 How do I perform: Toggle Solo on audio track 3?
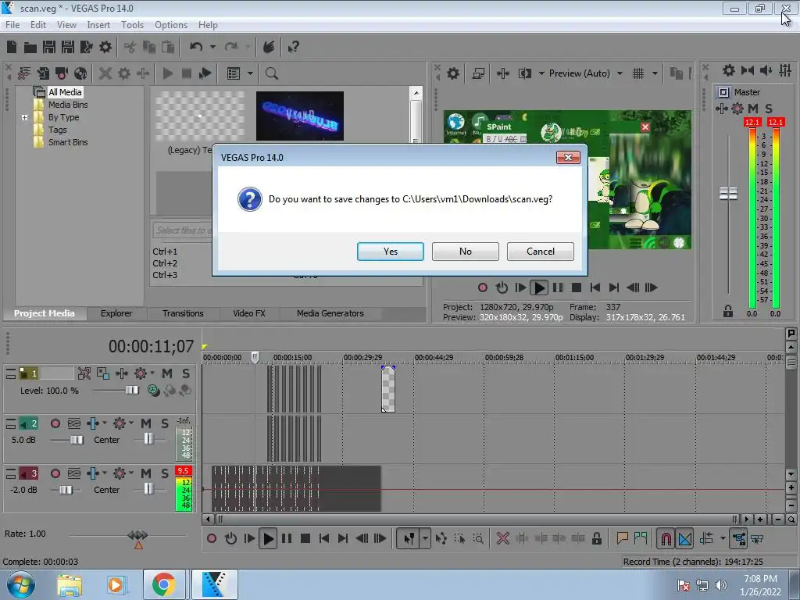pyautogui.click(x=165, y=473)
